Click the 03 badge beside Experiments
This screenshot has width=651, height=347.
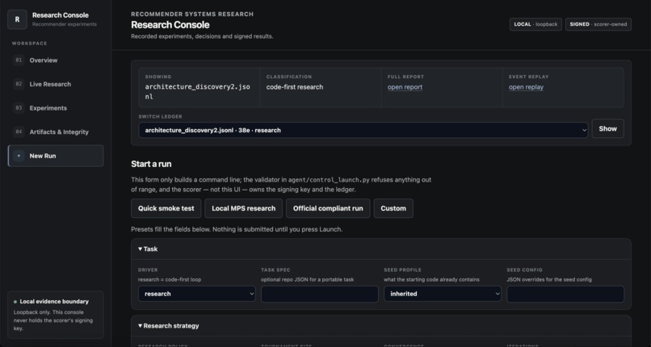coord(19,108)
